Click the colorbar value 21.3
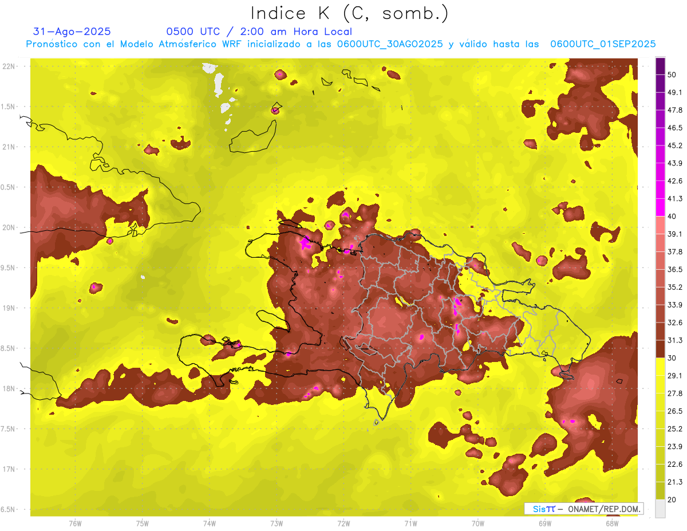Screen dimensions: 687x531 (x=675, y=482)
